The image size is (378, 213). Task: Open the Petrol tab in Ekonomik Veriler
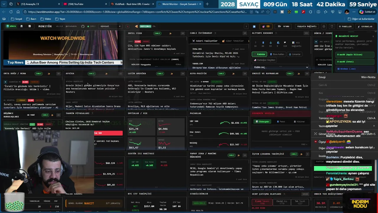[281, 122]
